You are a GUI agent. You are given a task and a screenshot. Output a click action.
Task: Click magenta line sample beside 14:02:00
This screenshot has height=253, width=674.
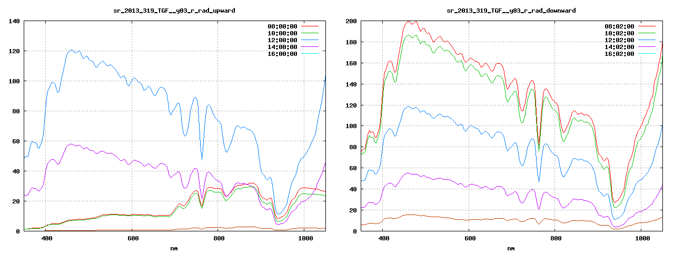(647, 47)
